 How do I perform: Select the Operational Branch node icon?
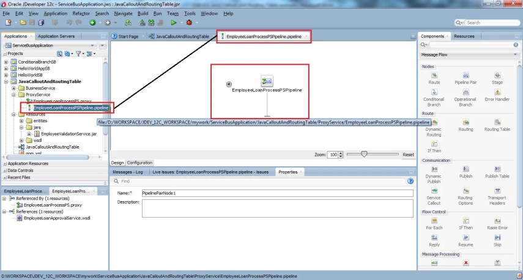(466, 92)
